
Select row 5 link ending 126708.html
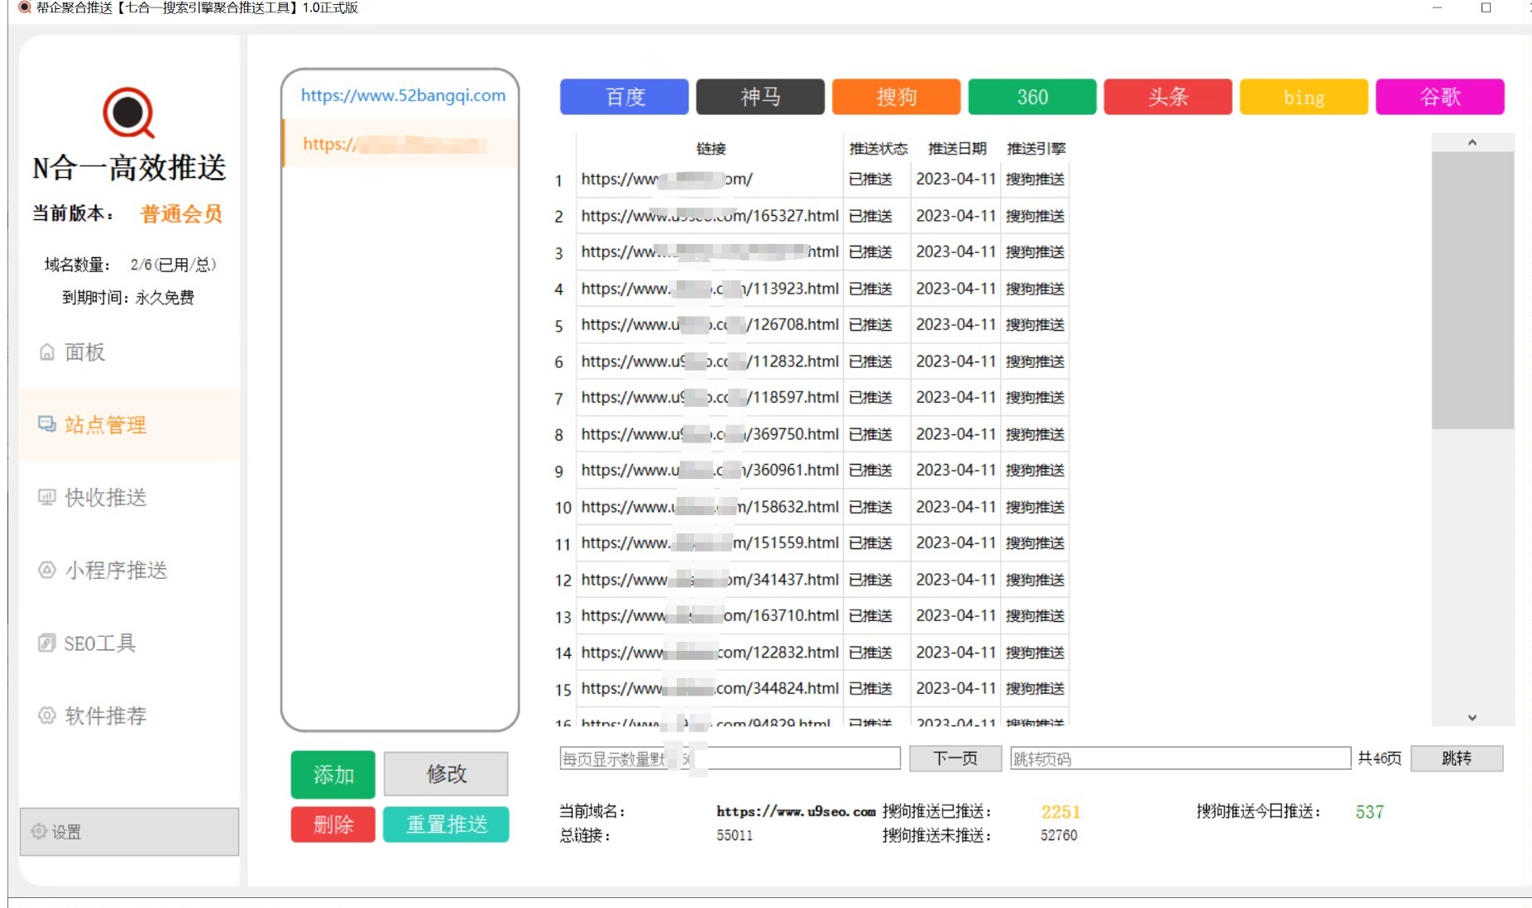click(710, 325)
